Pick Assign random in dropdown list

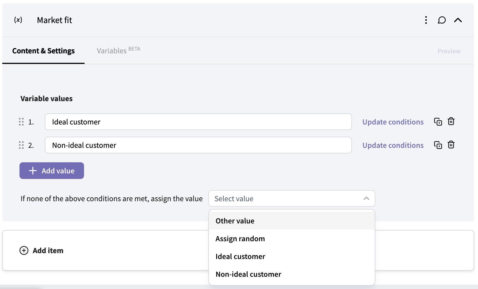[240, 239]
